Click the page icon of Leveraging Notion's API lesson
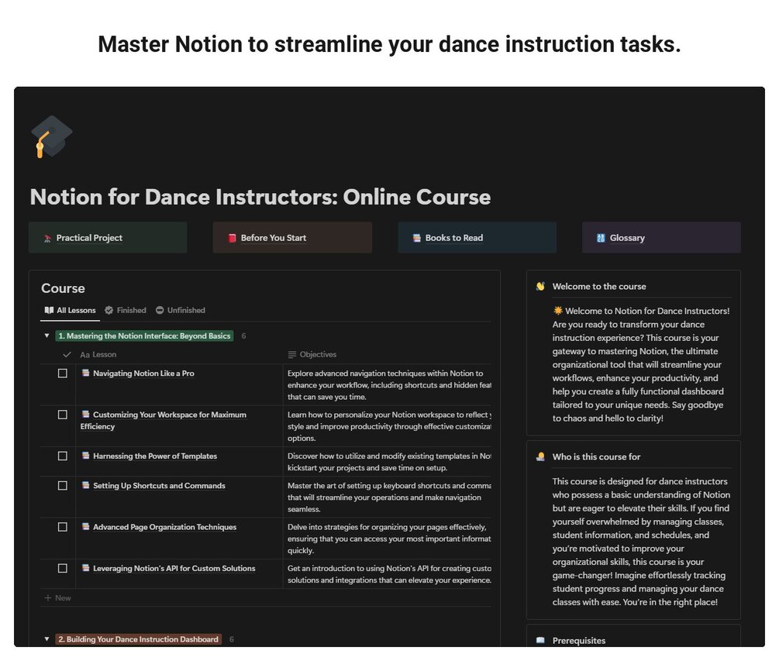This screenshot has height=661, width=779. (x=85, y=567)
